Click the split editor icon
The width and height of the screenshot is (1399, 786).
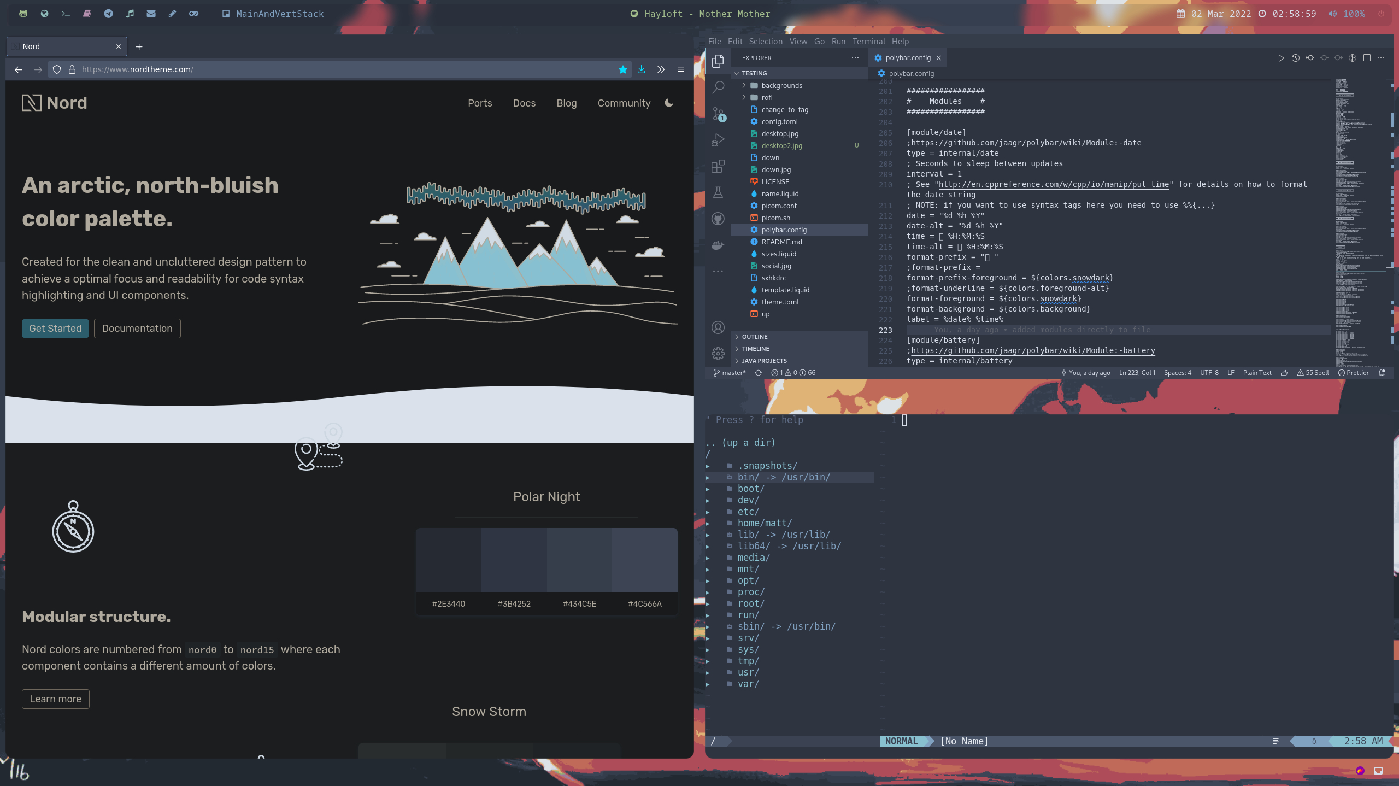point(1367,58)
